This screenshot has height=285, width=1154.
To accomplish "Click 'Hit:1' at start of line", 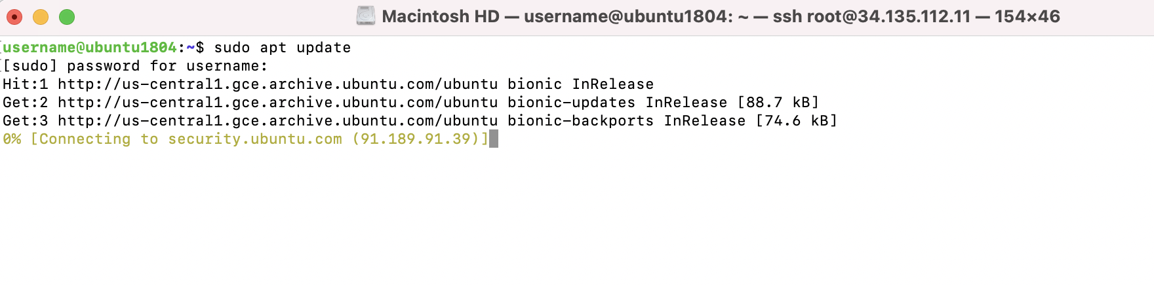I will (26, 84).
